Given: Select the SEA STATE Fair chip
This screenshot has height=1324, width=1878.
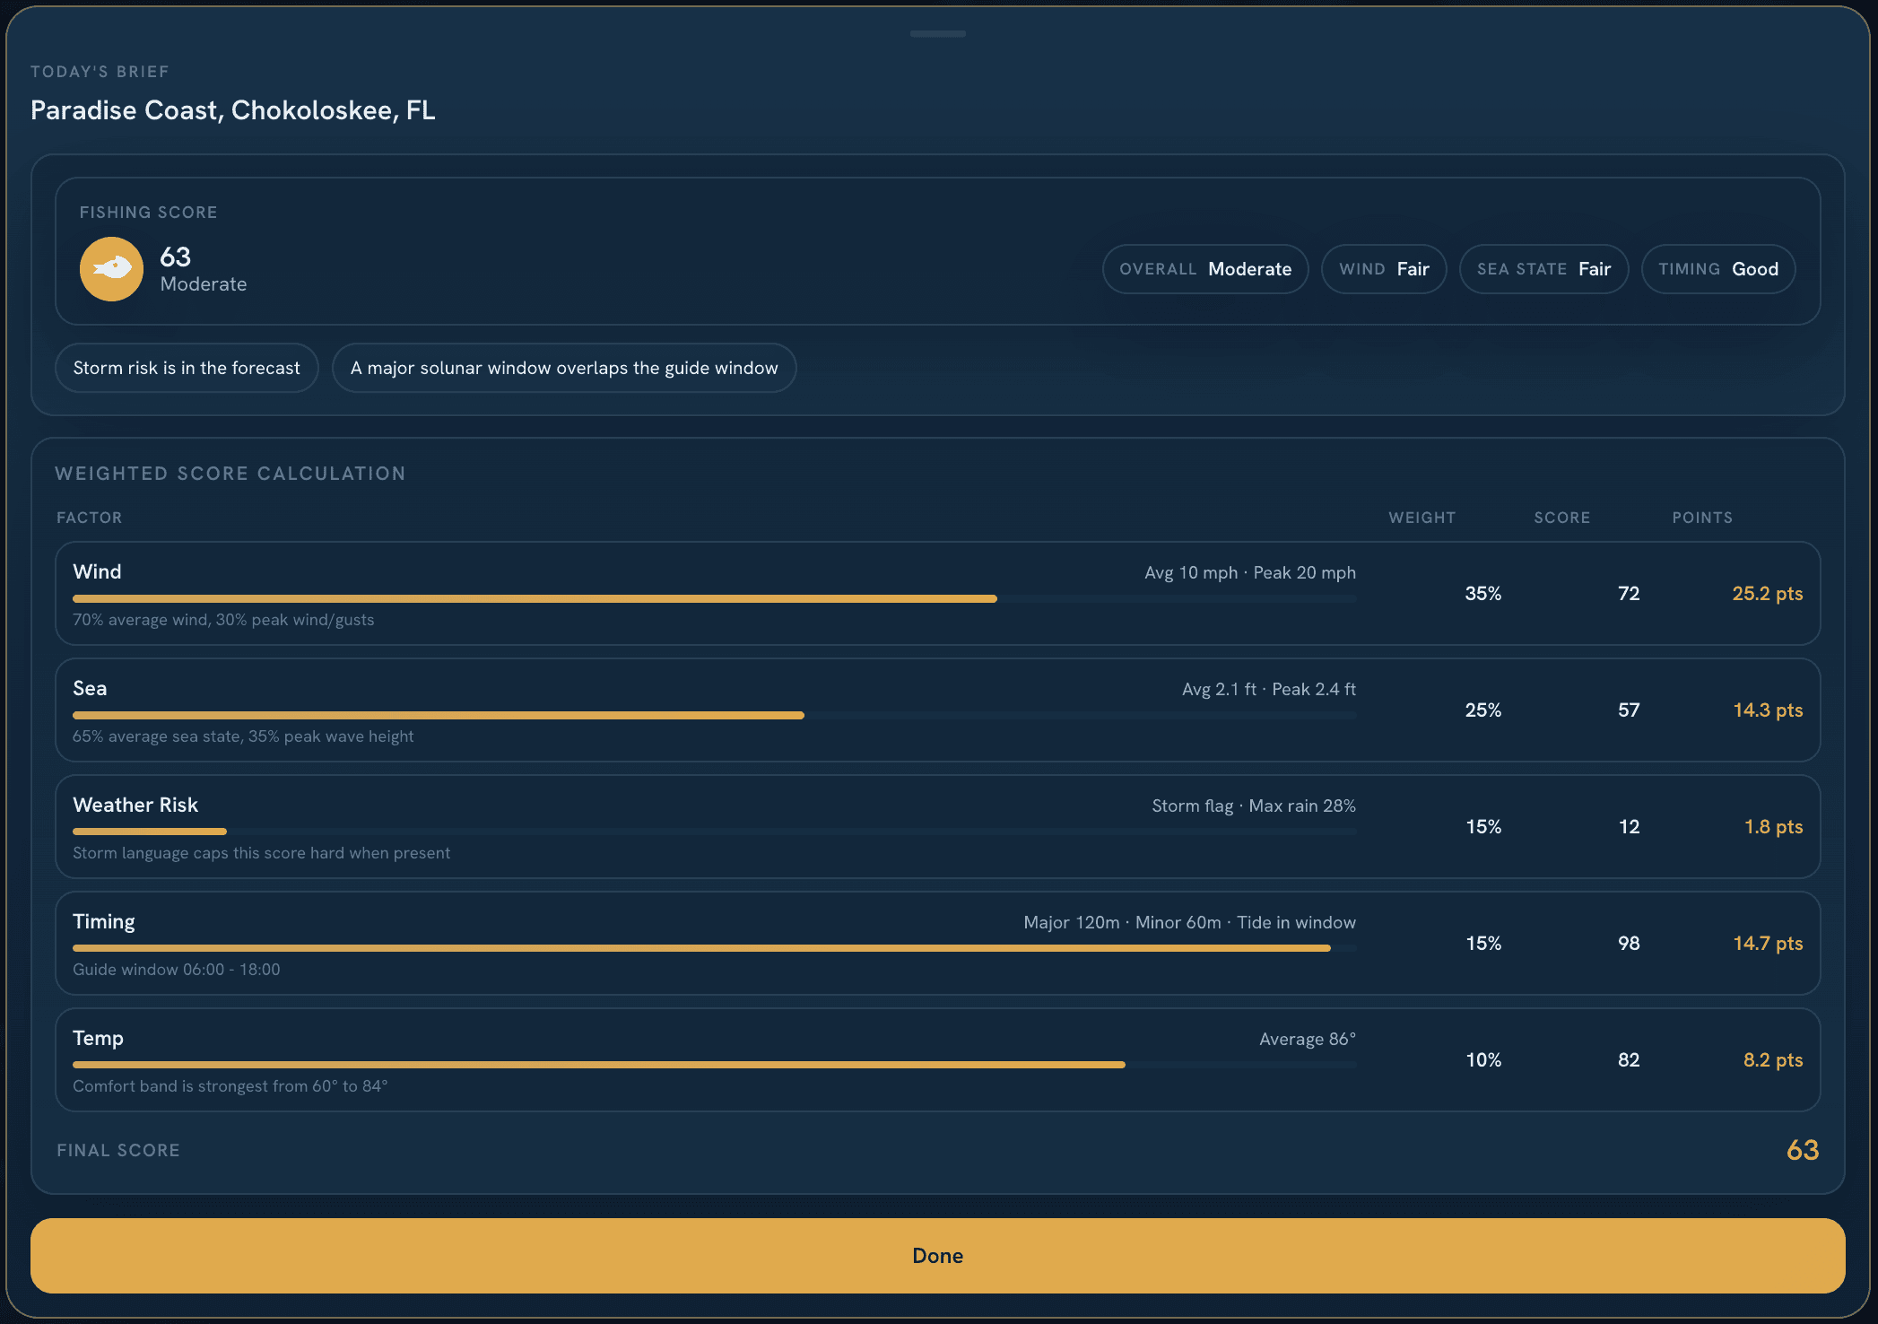Looking at the screenshot, I should (x=1543, y=269).
